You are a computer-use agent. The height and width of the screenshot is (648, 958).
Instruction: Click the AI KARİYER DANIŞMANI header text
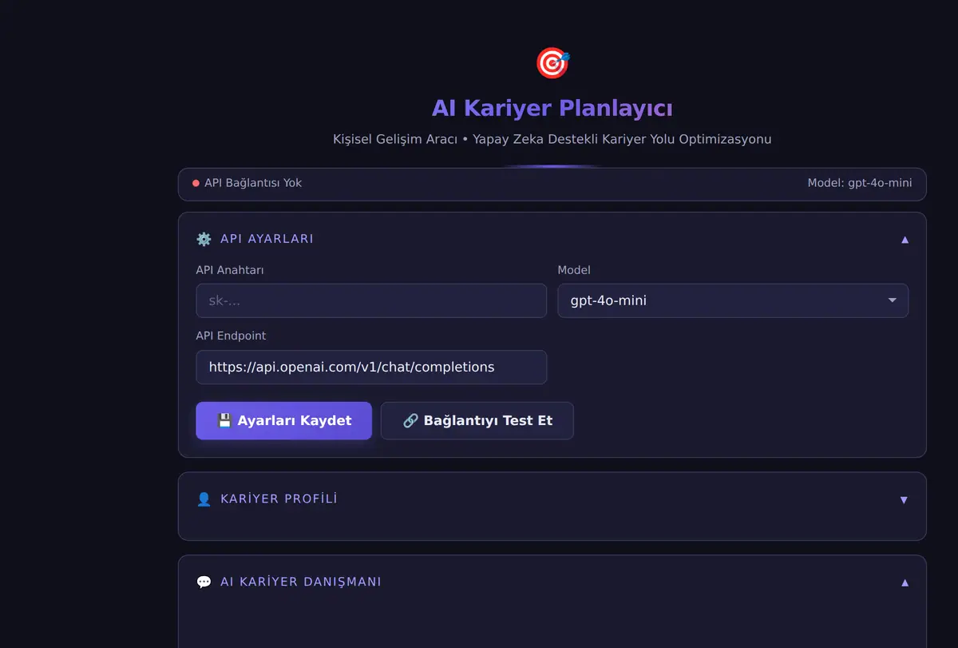(x=301, y=582)
